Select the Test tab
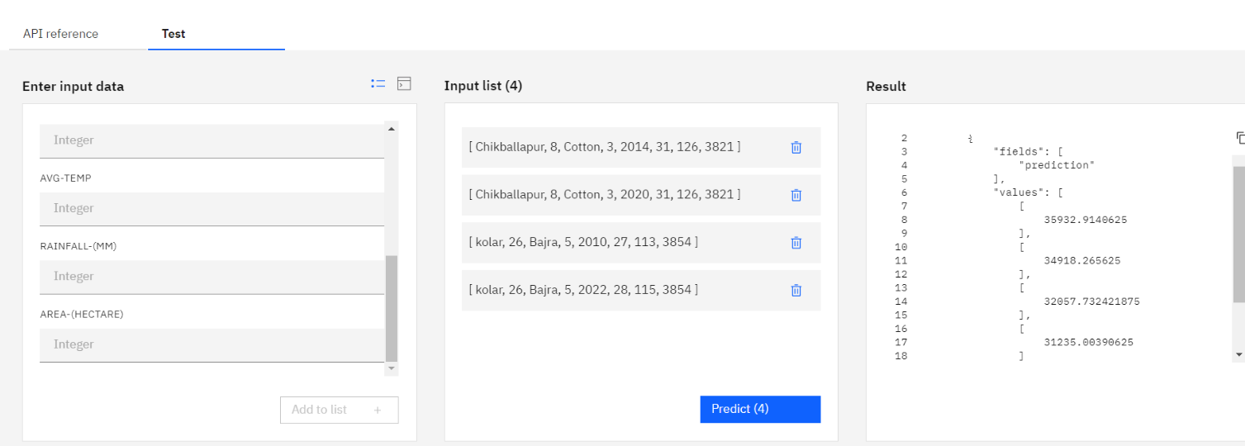This screenshot has height=446, width=1245. [x=173, y=34]
